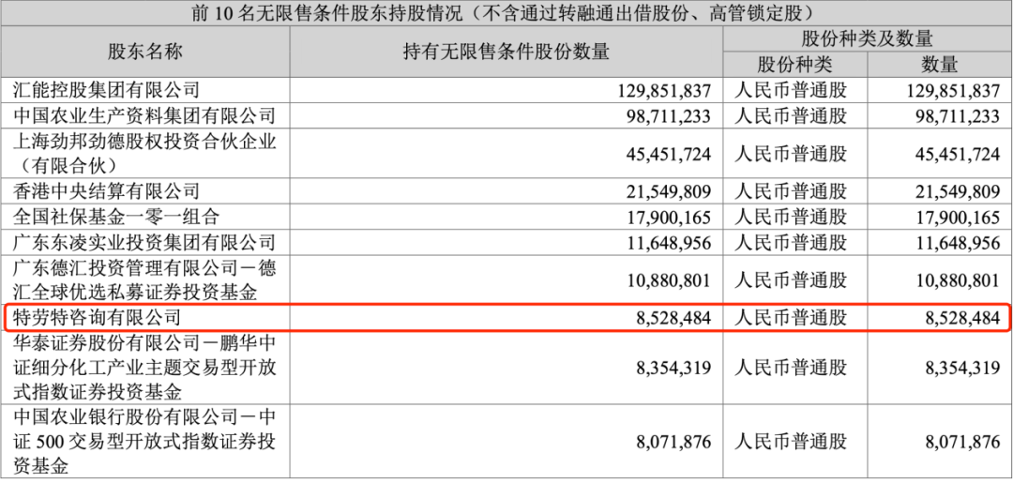Click 17,900,165 in the 持有无限售条件股份数量 column

670,217
